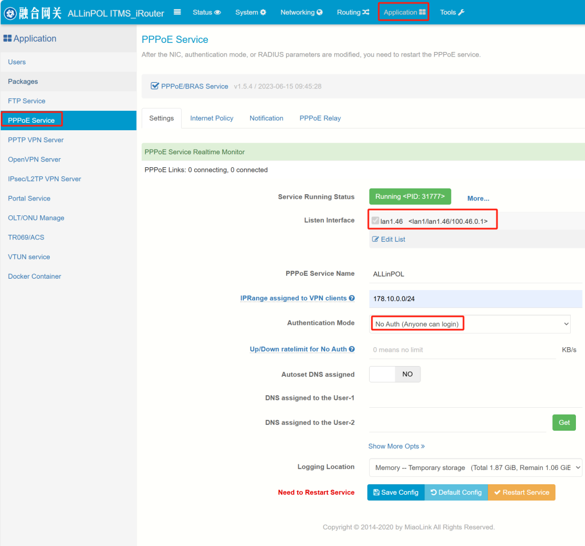This screenshot has width=585, height=546.
Task: Open TR069/ACS page
Action: [69, 237]
